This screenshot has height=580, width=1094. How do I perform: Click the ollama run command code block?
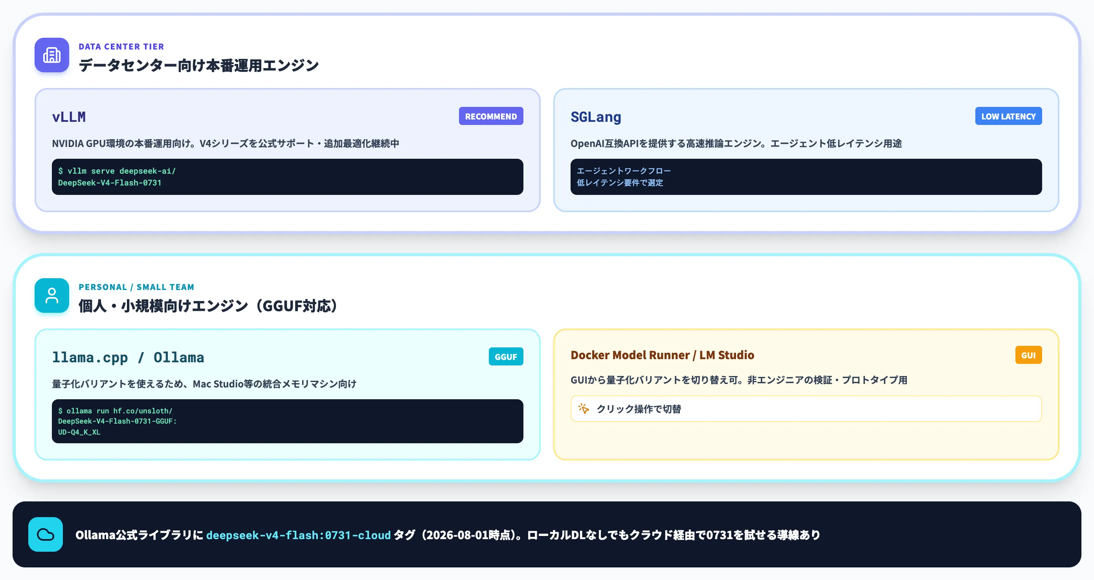288,421
